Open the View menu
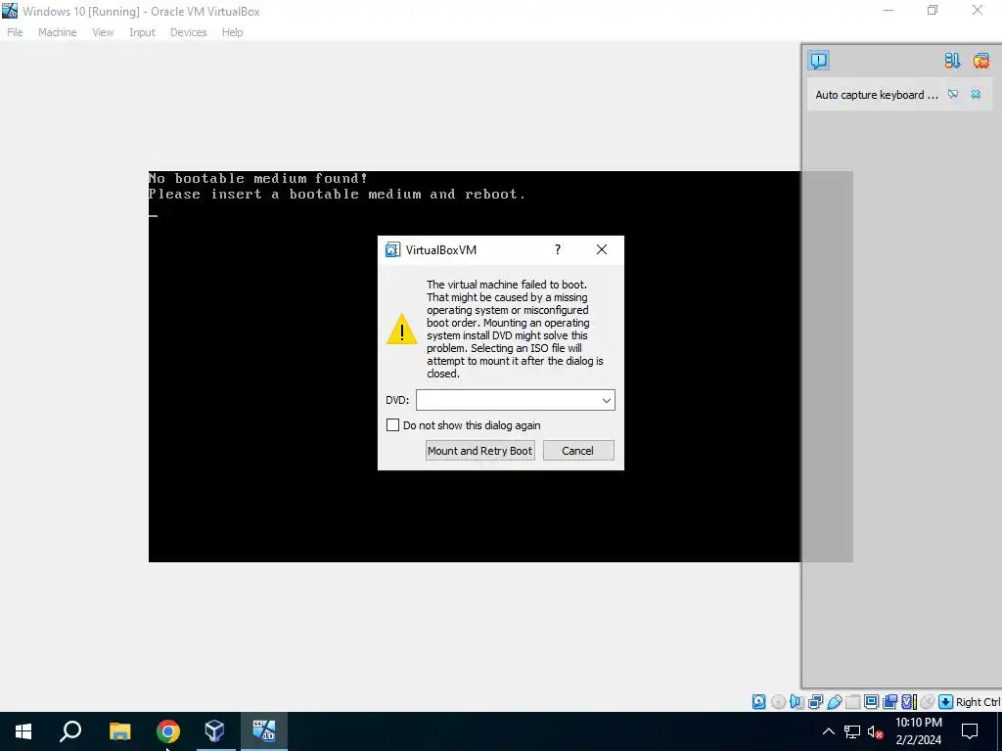1002x751 pixels. pyautogui.click(x=102, y=32)
